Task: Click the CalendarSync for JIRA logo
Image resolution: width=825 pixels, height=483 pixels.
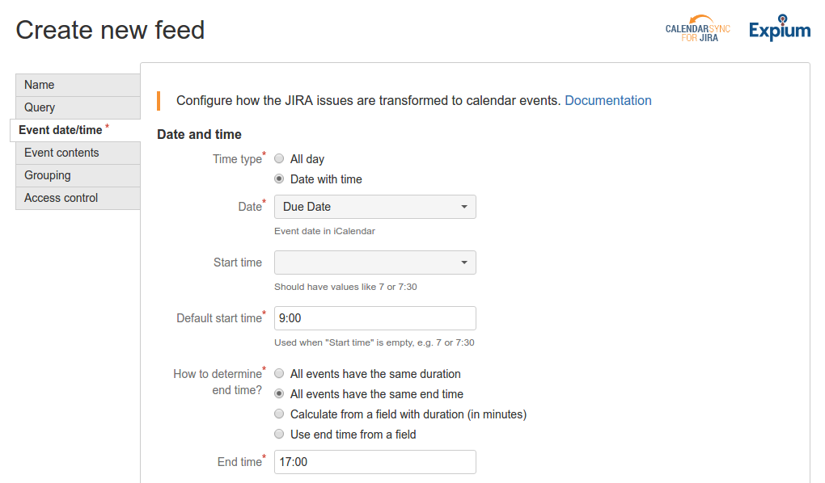Action: coord(697,30)
